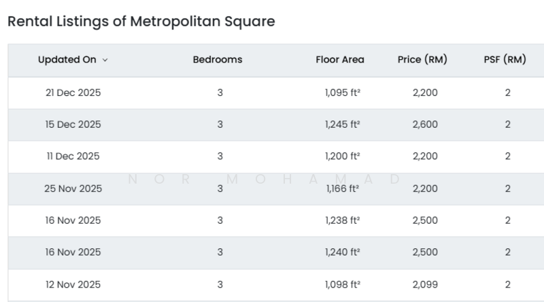Click the Bedrooms column header
Screen dimensions: 544x302
pyautogui.click(x=218, y=60)
